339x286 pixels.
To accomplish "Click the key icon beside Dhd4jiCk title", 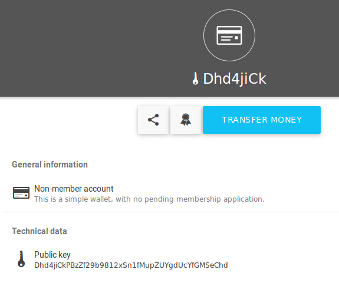I will coord(196,78).
